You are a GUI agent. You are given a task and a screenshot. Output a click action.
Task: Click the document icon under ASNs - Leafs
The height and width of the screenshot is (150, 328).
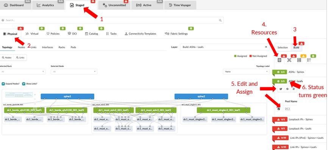click(294, 89)
